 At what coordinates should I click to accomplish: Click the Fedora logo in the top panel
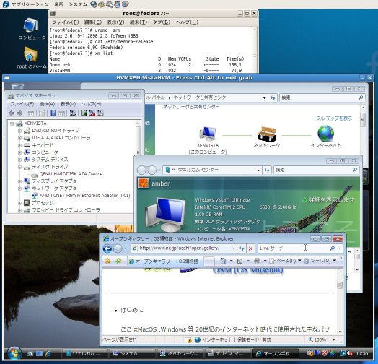[6, 4]
